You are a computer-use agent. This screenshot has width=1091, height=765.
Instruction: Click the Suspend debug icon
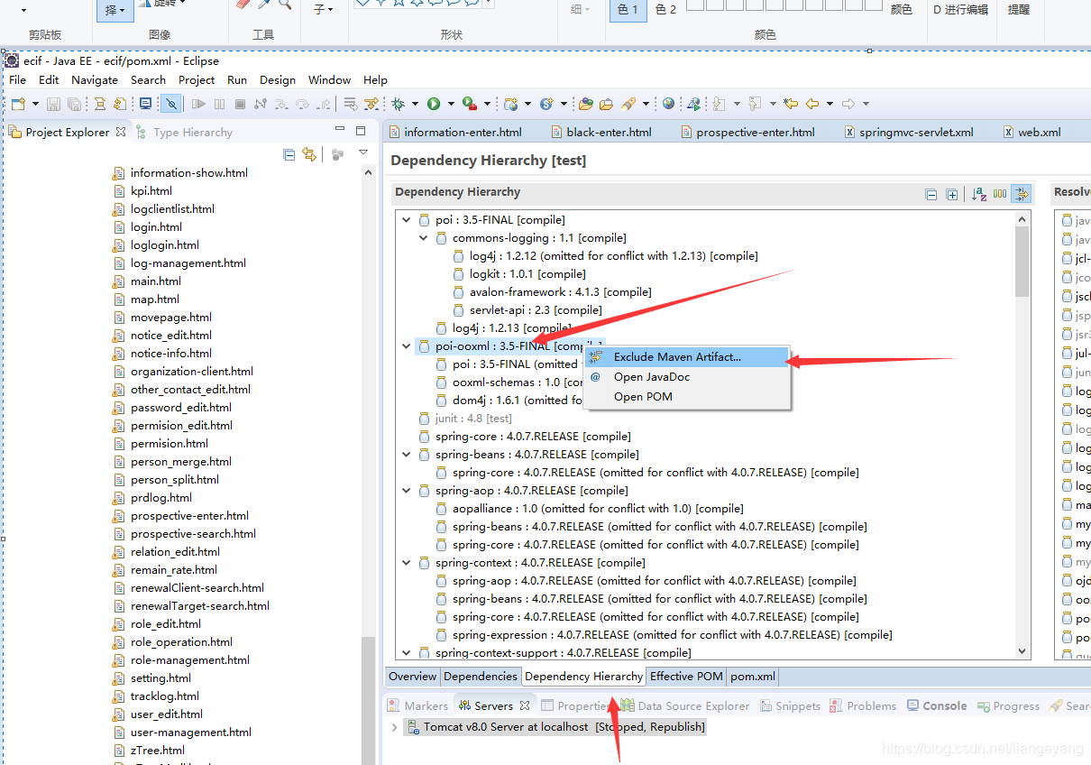pos(220,104)
